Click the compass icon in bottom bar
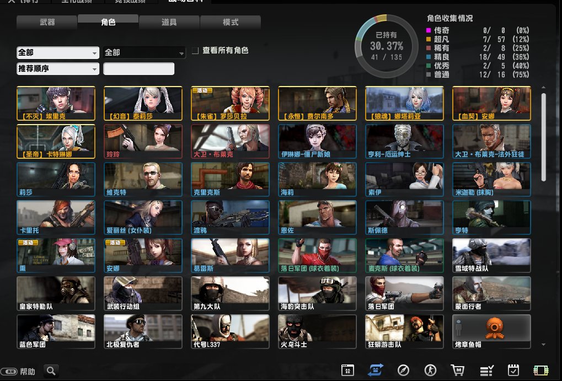This screenshot has height=381, width=562. 403,371
